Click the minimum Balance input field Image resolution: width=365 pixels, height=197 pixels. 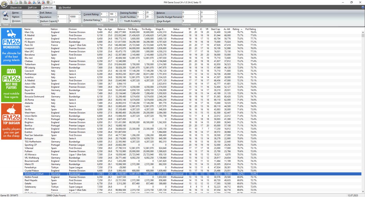pyautogui.click(x=189, y=13)
